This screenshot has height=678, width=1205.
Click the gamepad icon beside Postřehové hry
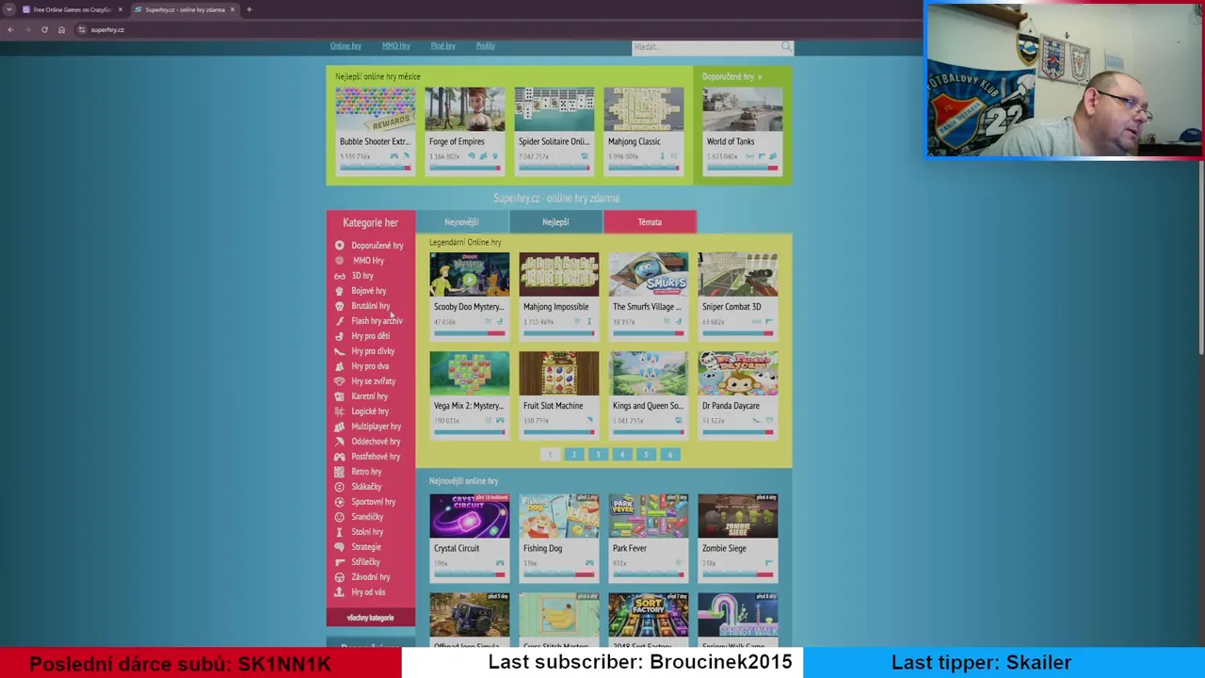point(340,457)
